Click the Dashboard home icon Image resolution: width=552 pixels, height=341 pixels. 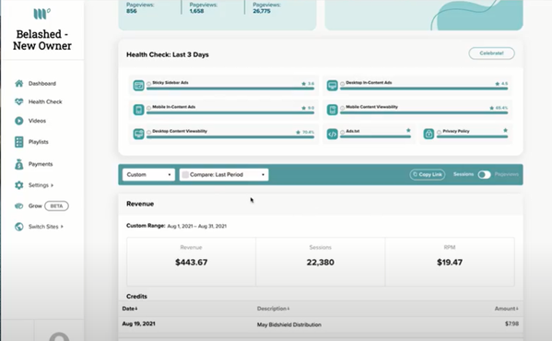[x=19, y=83]
